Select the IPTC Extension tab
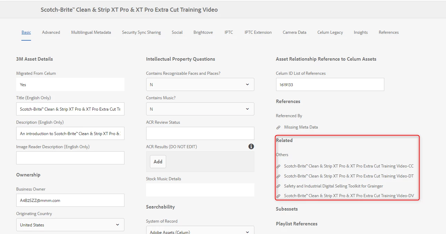The width and height of the screenshot is (446, 234). tap(258, 32)
